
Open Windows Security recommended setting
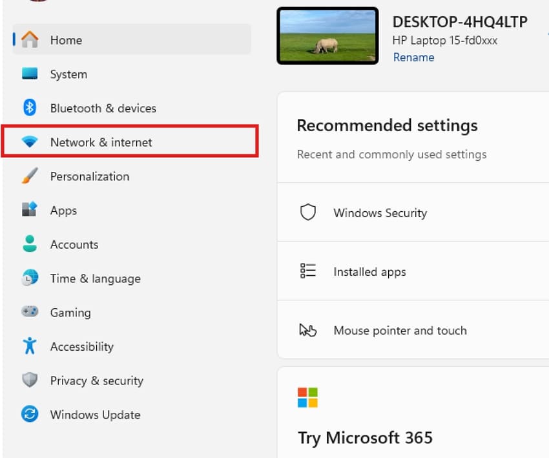click(413, 212)
